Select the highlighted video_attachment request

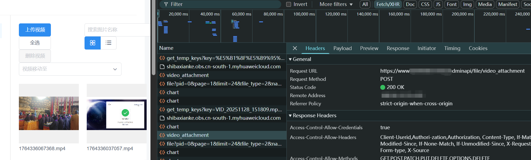tap(187, 135)
